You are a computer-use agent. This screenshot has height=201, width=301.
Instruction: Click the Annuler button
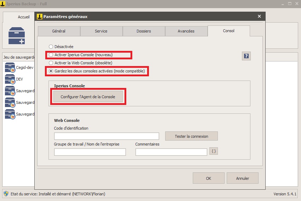(x=242, y=178)
